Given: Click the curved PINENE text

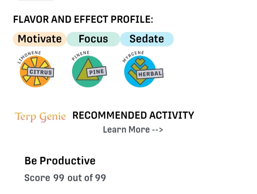Looking at the screenshot, I should coord(80,55).
